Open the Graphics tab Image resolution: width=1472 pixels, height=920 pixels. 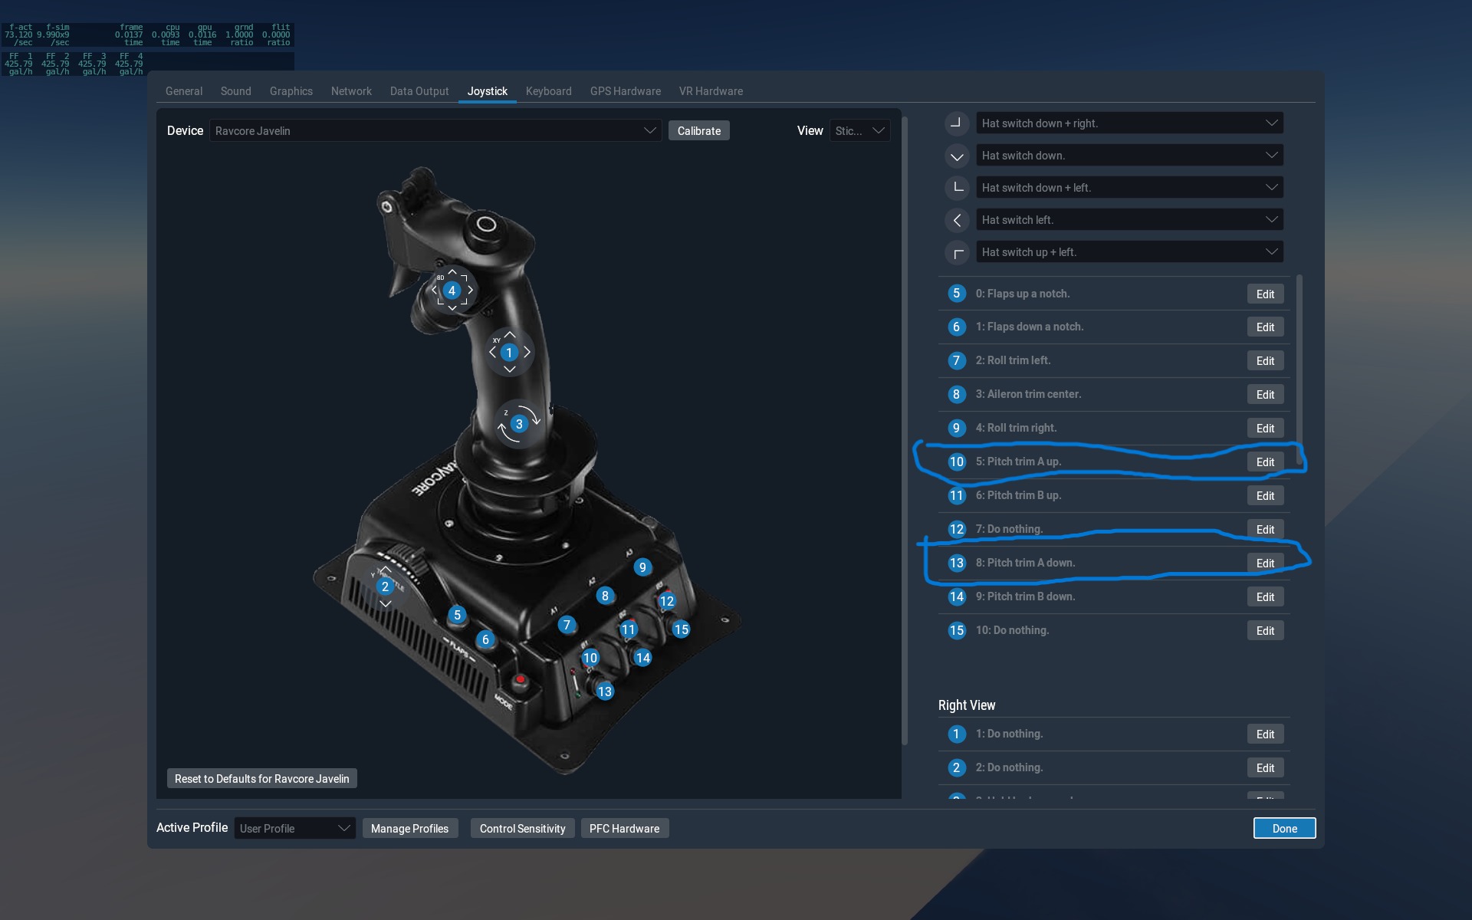tap(291, 91)
